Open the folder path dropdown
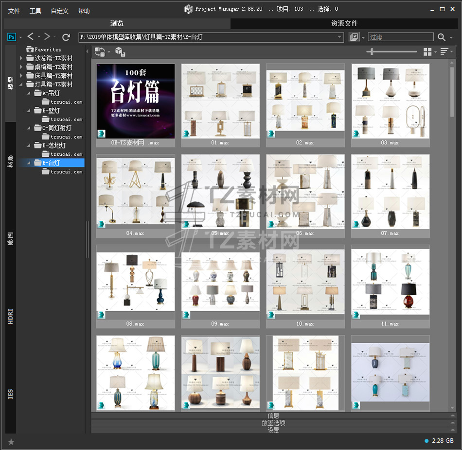Viewport: 462px width, 450px height. tap(340, 37)
